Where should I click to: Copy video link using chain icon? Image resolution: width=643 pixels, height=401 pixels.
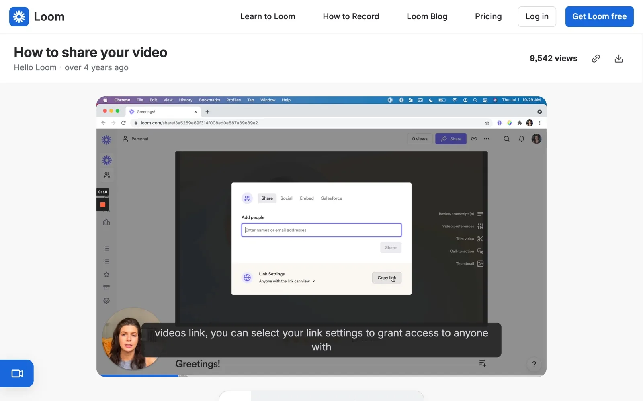pyautogui.click(x=596, y=59)
